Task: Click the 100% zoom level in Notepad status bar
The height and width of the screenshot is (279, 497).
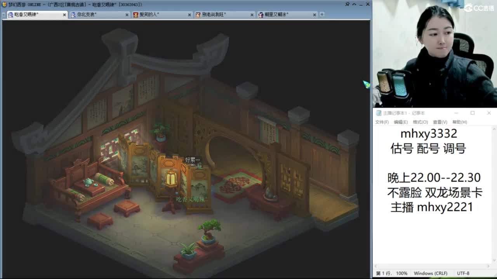Action: click(x=401, y=273)
